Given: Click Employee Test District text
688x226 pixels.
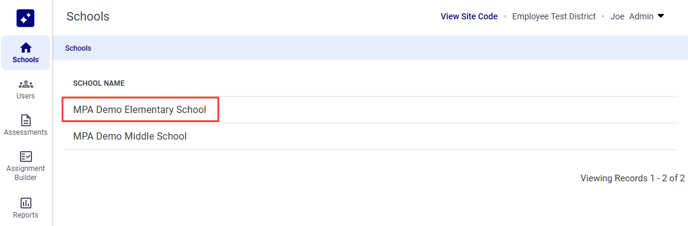Looking at the screenshot, I should (554, 17).
